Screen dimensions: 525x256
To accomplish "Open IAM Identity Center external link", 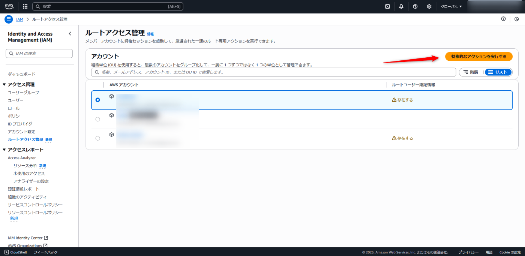I will 28,238.
